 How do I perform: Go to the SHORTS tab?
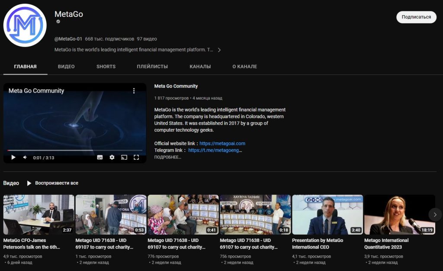pyautogui.click(x=106, y=67)
